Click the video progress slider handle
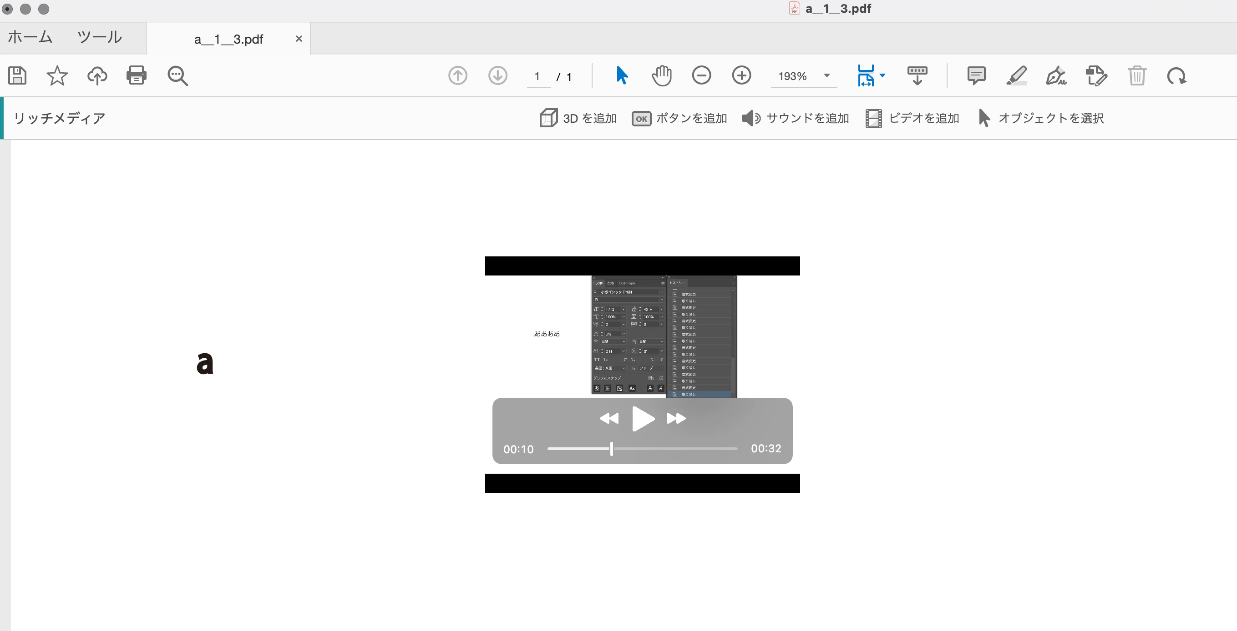1237x631 pixels. tap(611, 449)
